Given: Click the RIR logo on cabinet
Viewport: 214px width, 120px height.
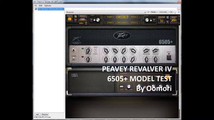Looking at the screenshot, I should (x=75, y=75).
